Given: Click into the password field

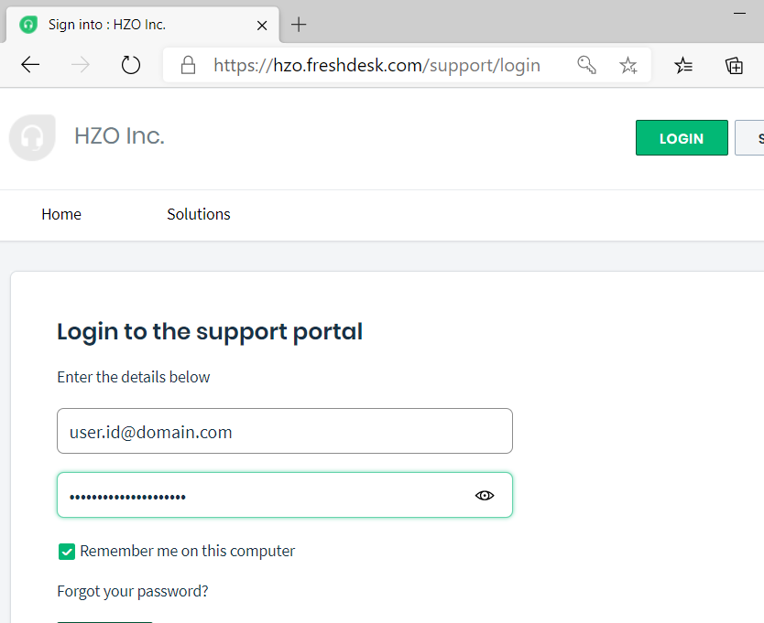Looking at the screenshot, I should (x=285, y=495).
